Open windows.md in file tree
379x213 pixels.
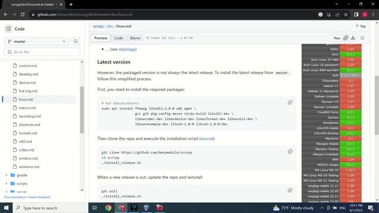coord(29,167)
